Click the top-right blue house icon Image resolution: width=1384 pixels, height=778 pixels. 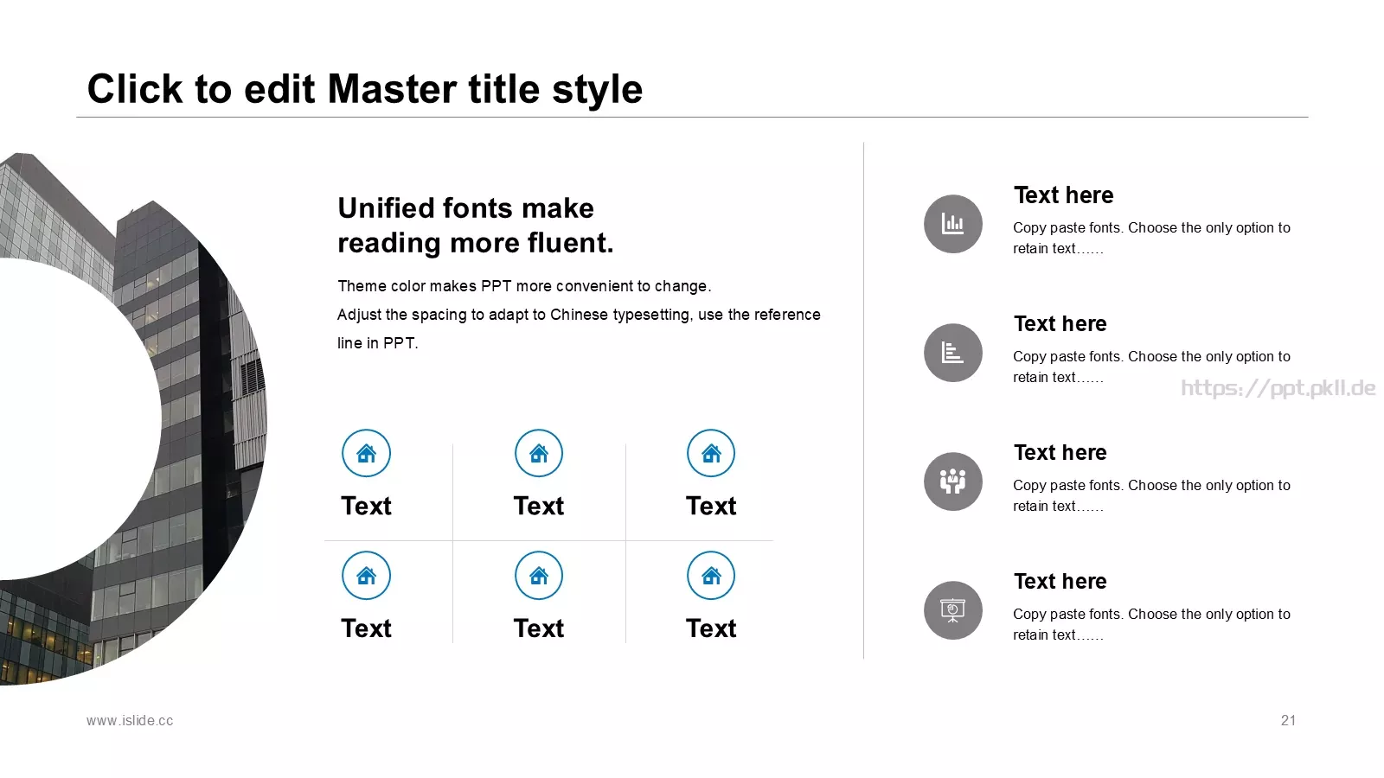coord(711,453)
